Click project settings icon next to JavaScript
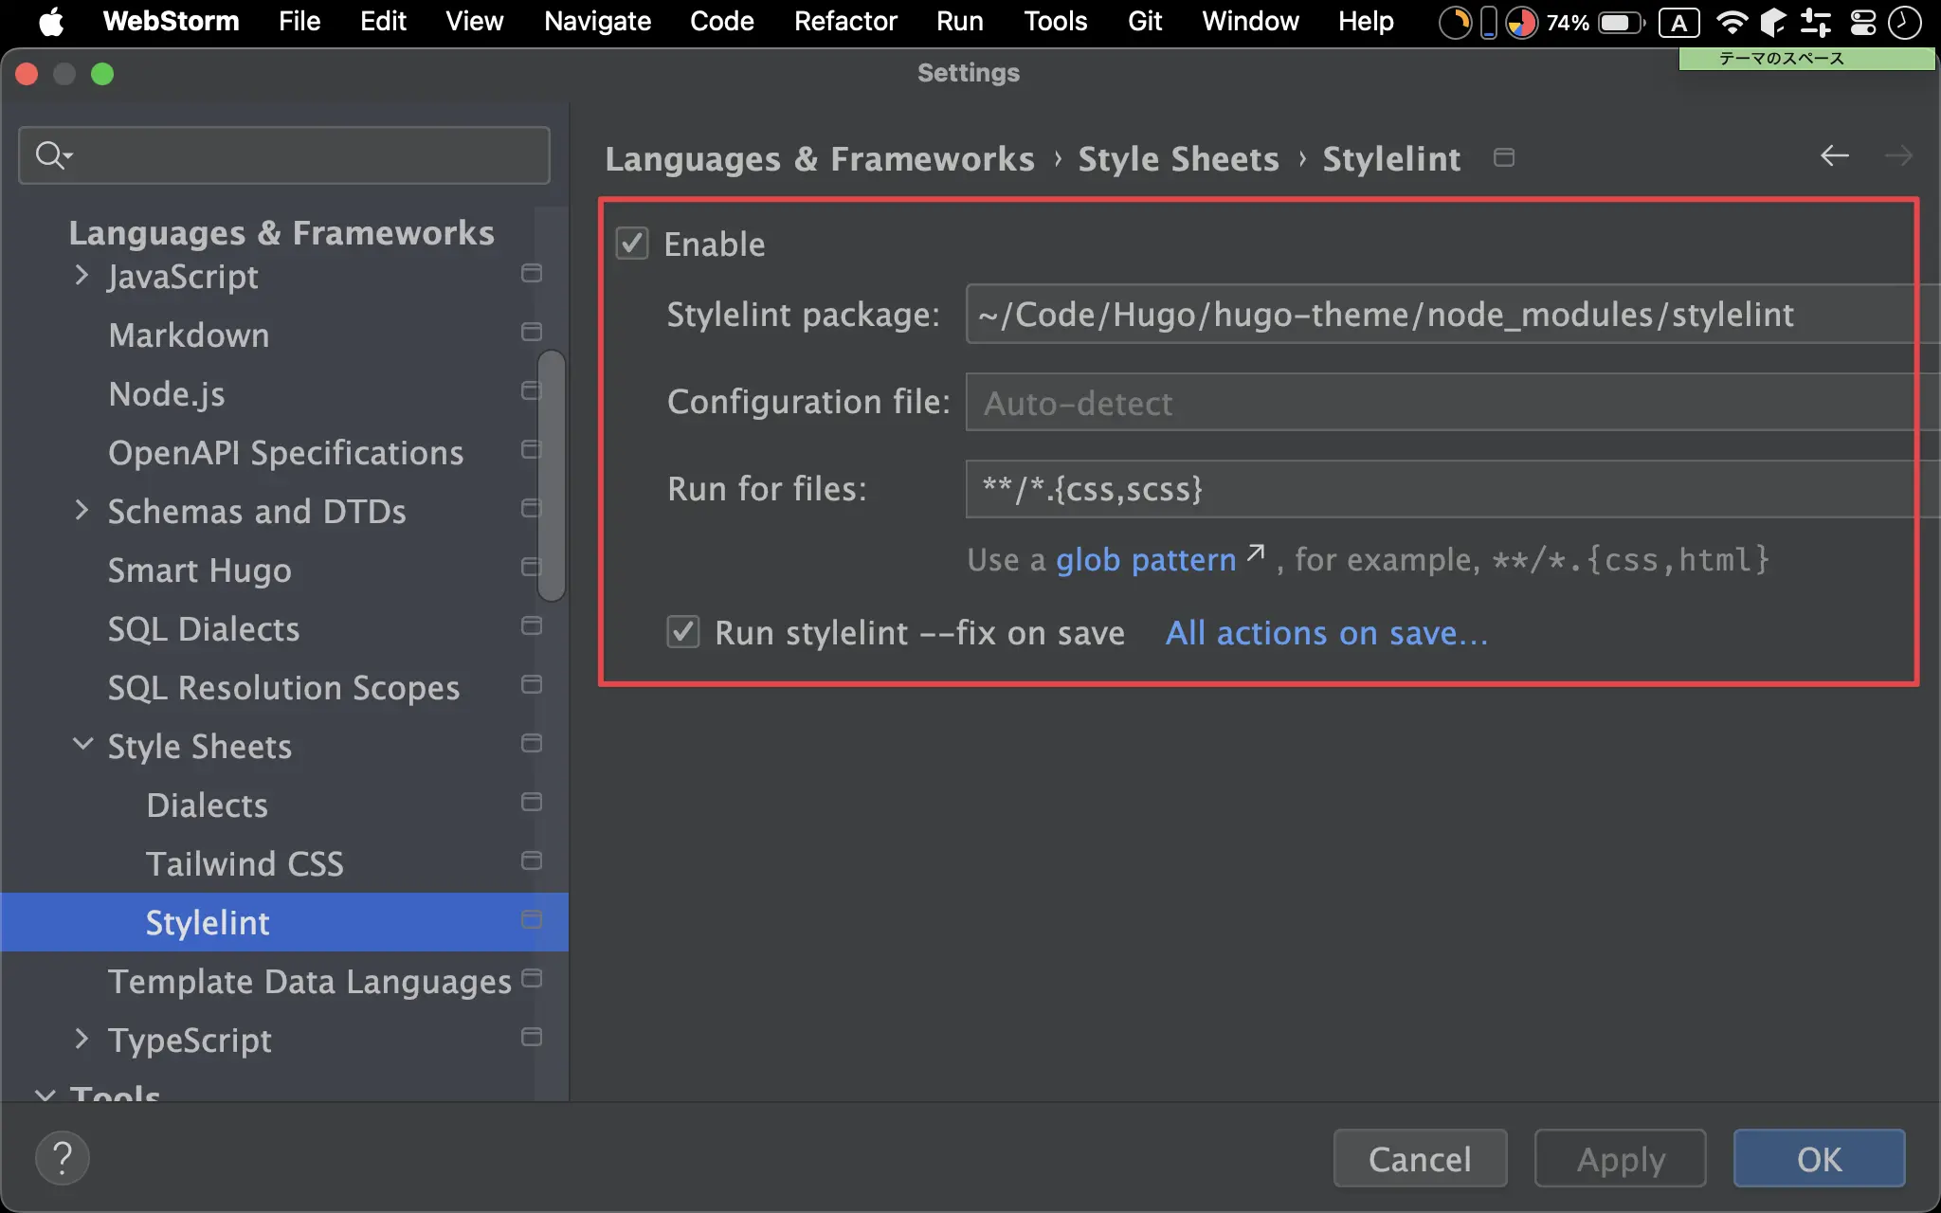Screen dimensions: 1941x1213 532,274
